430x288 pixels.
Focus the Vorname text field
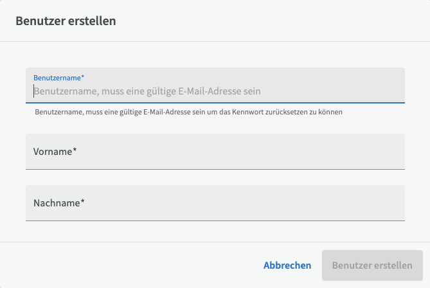coord(215,152)
